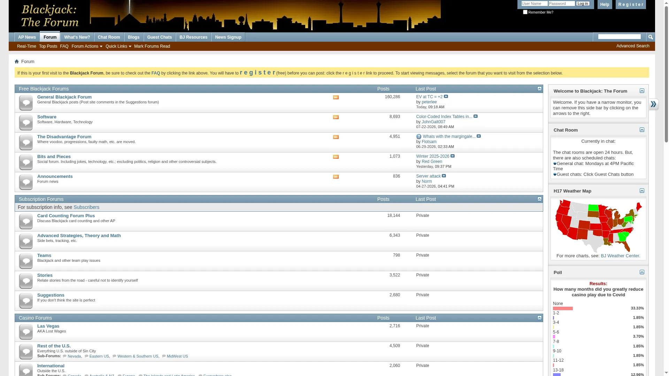Screen dimensions: 669x376
Task: Focus the User Name input field
Action: 535,3
